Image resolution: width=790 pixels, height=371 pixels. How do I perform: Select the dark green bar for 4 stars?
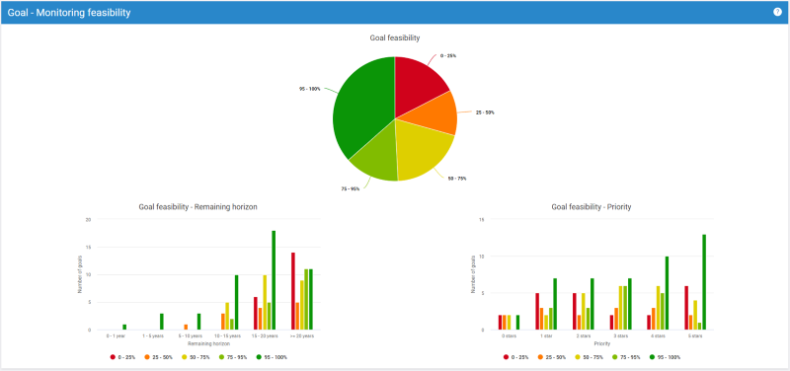(667, 293)
